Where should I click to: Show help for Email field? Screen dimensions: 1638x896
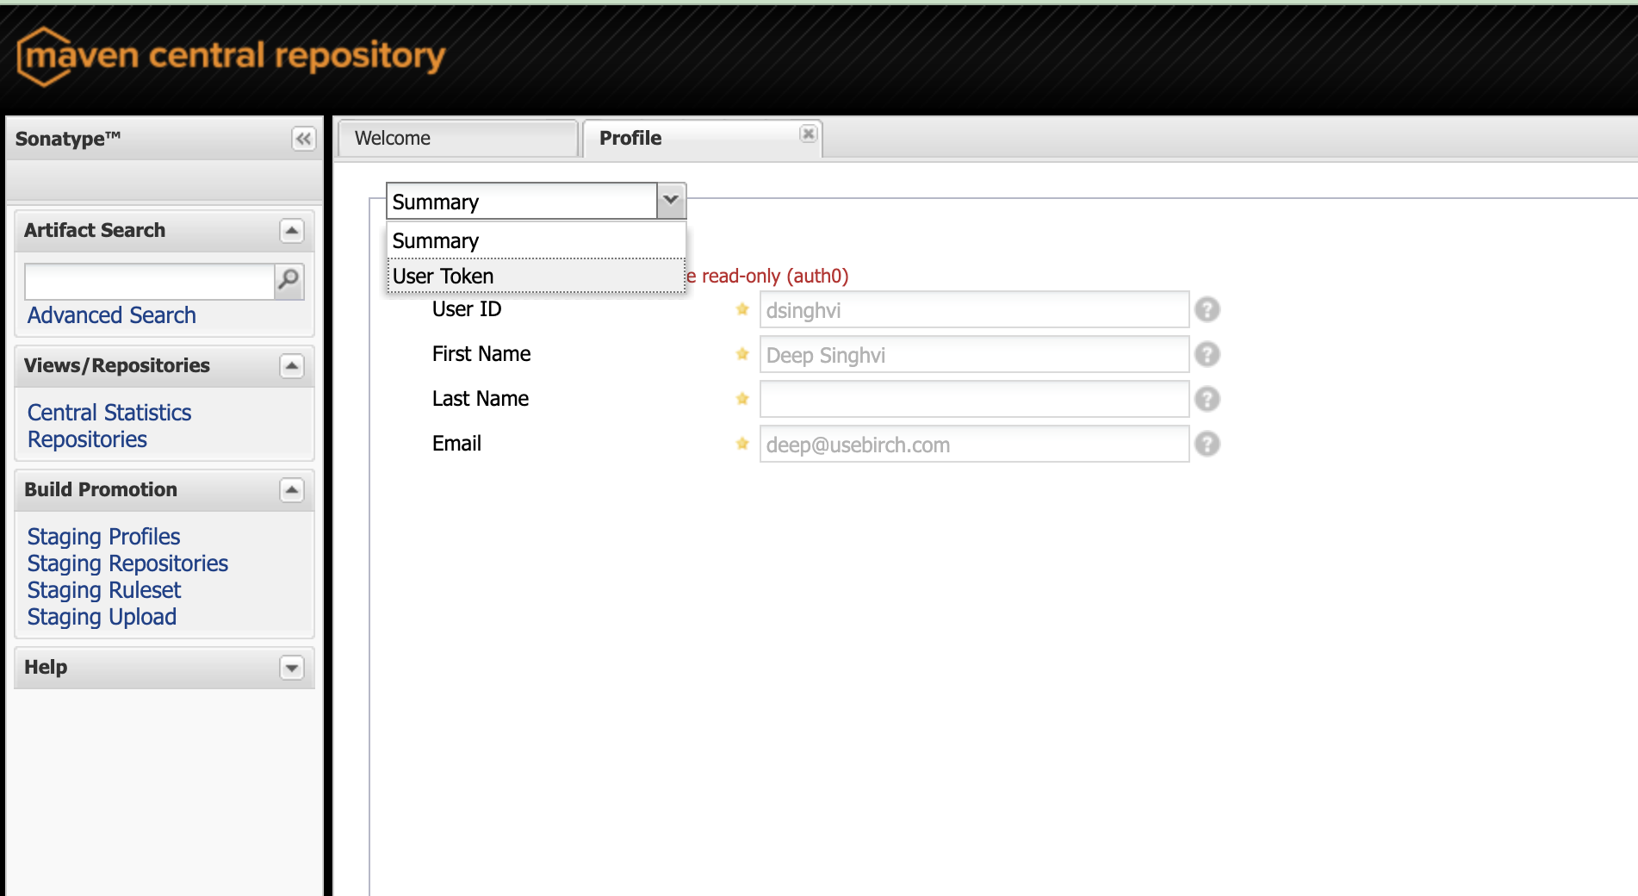[x=1207, y=444]
